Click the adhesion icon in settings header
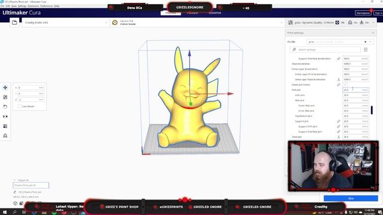 coord(361,23)
